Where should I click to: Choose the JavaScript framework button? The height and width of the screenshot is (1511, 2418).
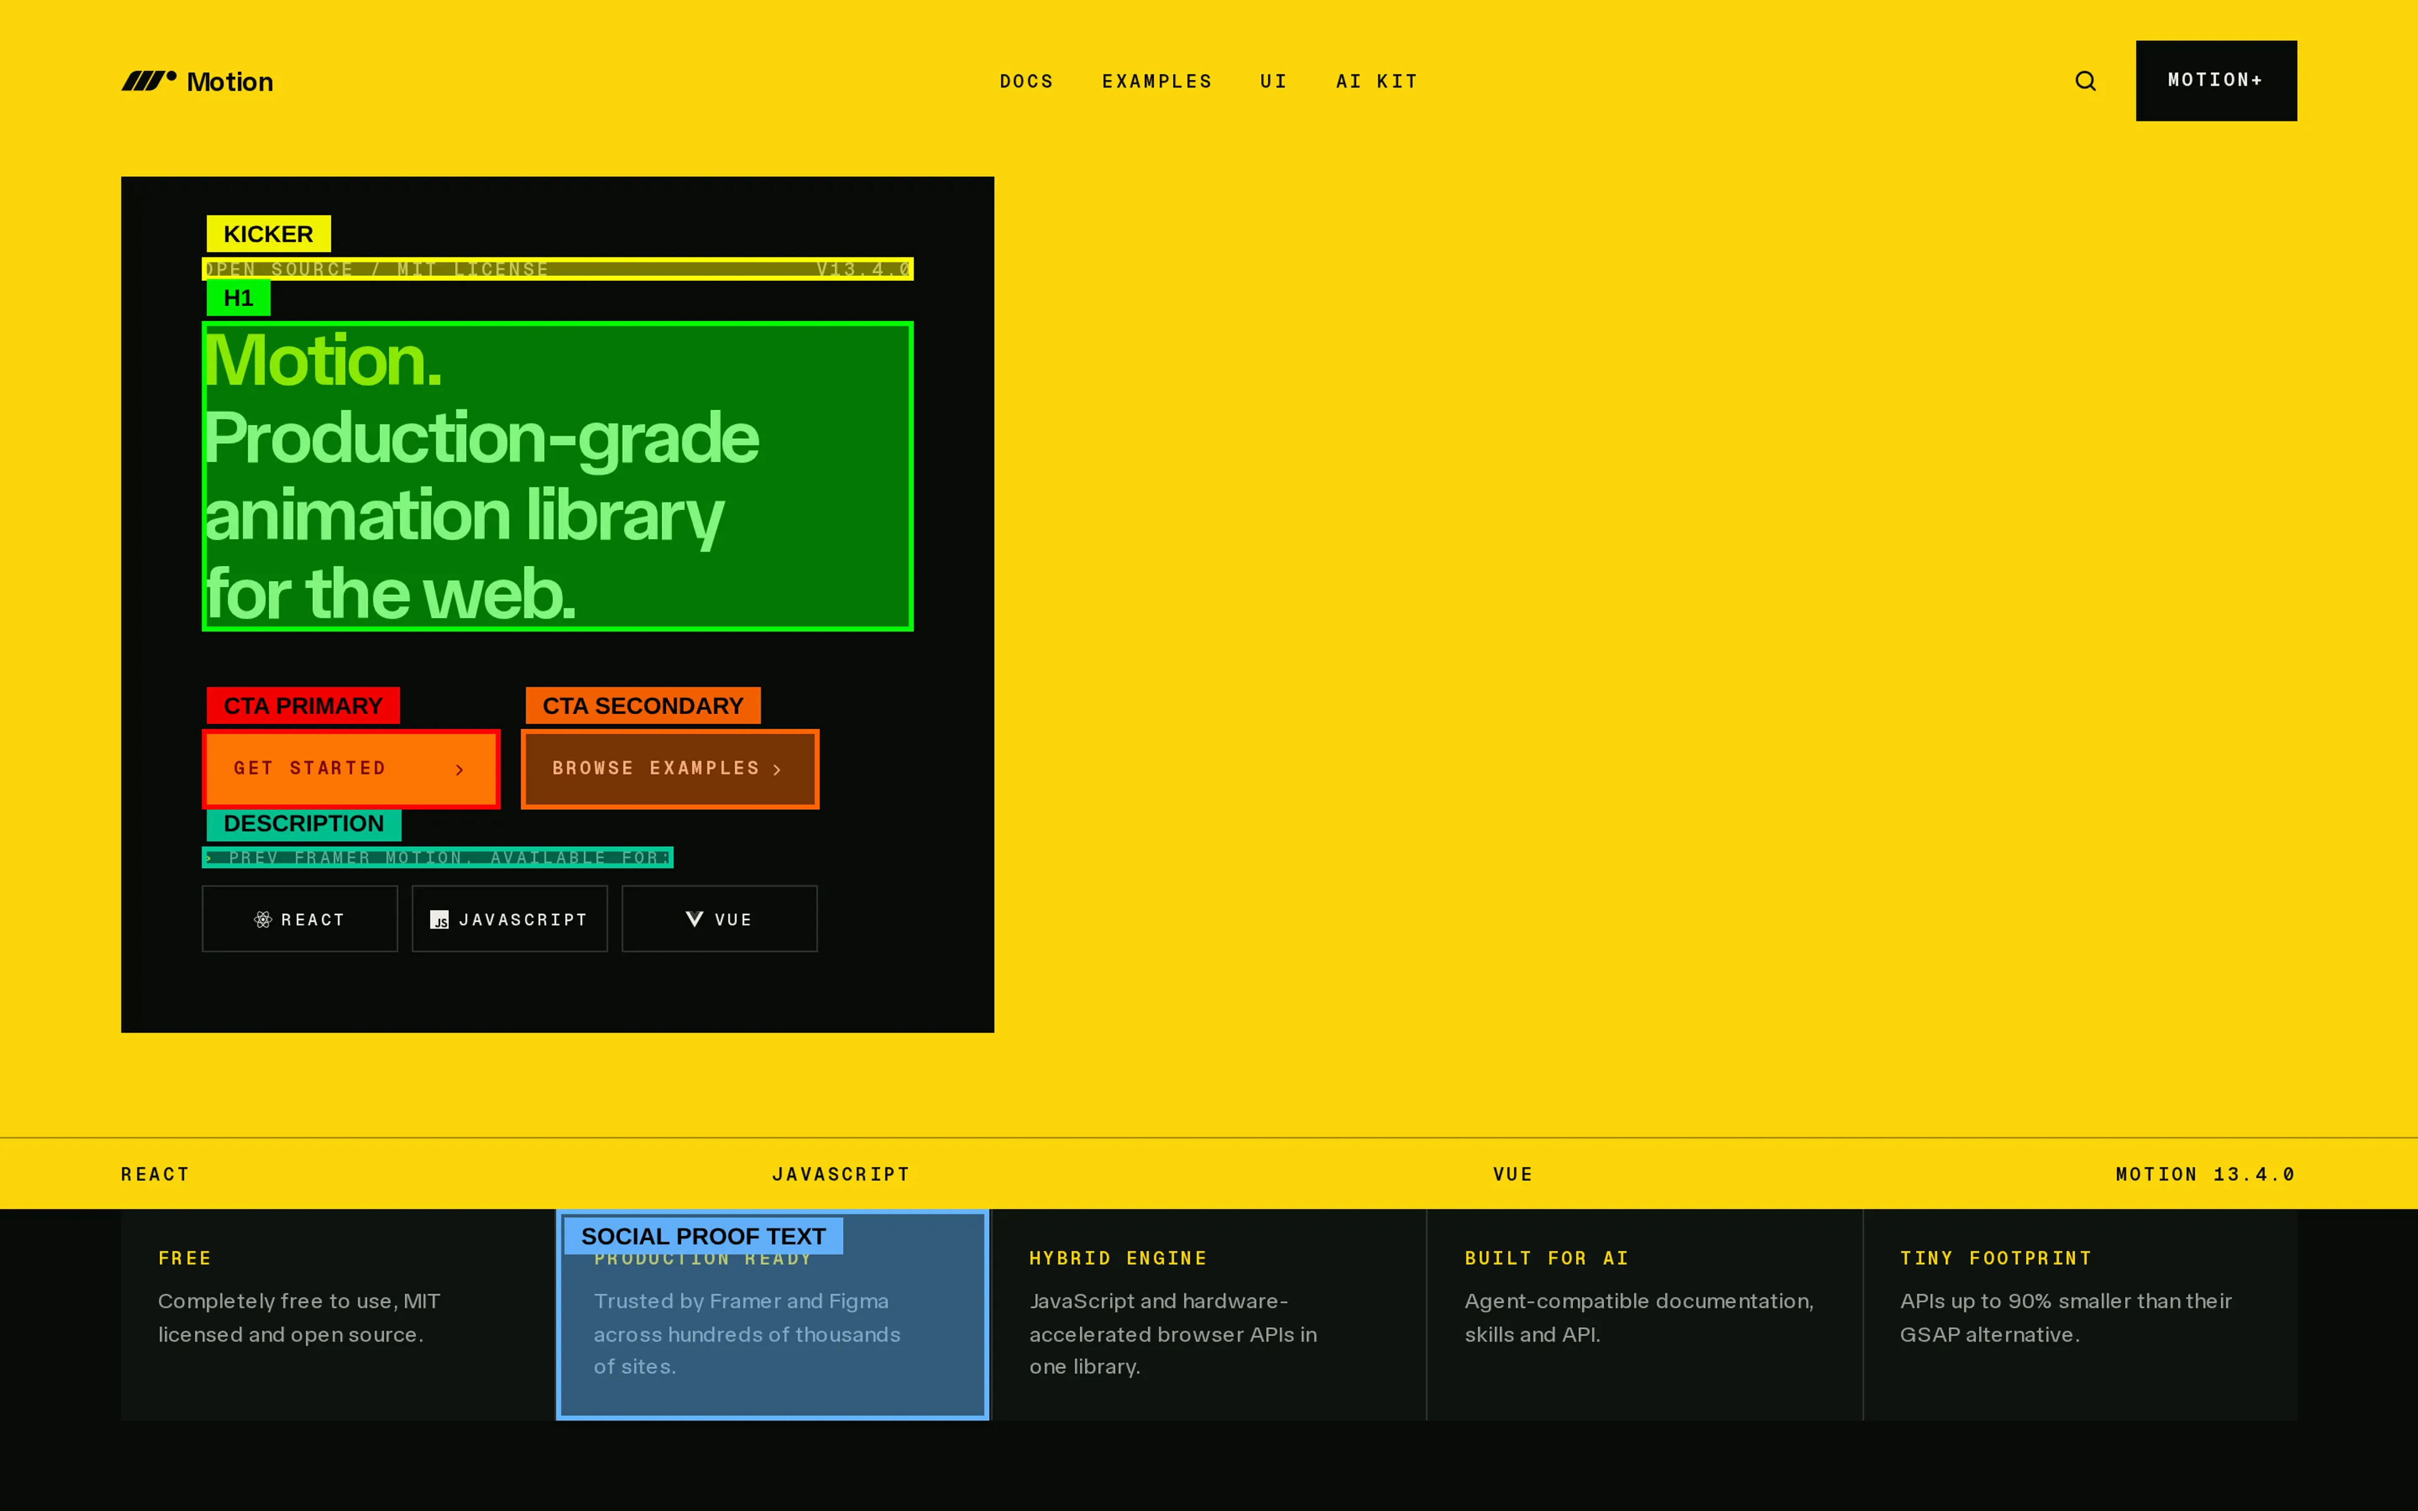[x=509, y=919]
